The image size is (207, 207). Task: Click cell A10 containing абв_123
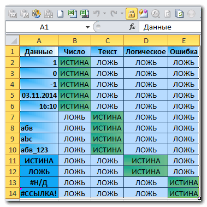[39, 150]
